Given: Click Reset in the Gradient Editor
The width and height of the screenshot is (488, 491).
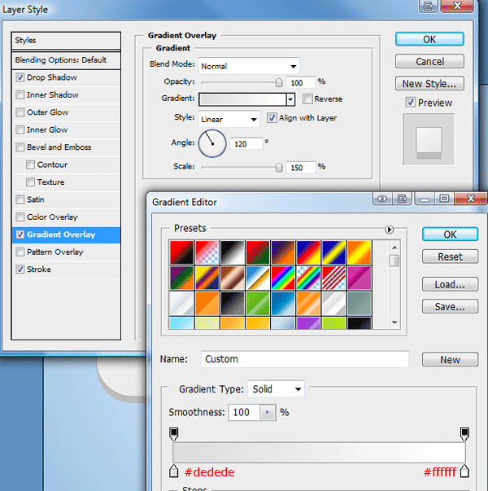Looking at the screenshot, I should point(450,256).
